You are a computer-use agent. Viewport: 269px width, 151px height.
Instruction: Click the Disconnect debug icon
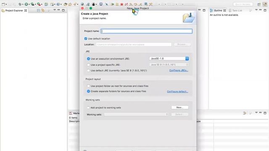[126, 4]
